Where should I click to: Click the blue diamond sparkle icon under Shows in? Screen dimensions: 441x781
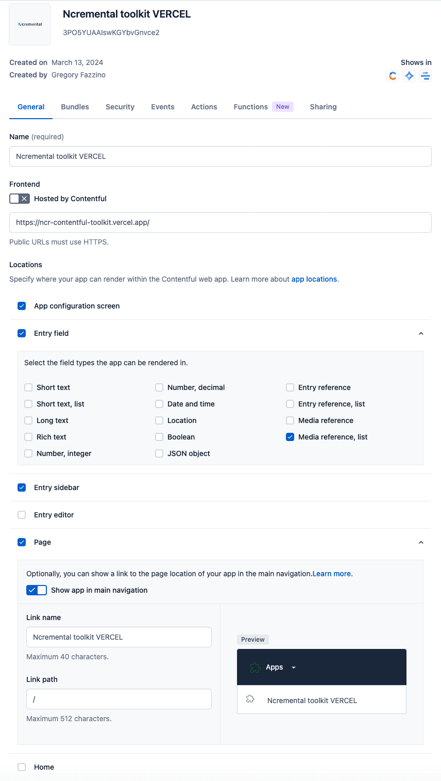[x=409, y=76]
